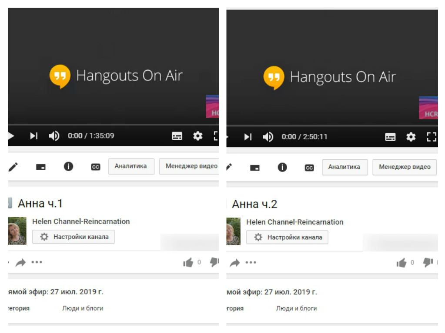Like the Анна ч.1 video
Viewport: 445px width, 333px height.
coord(188,262)
